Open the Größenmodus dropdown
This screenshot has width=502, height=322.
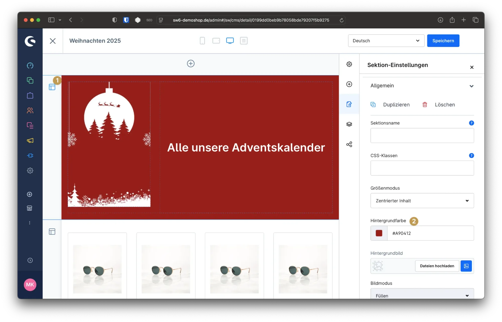pos(422,201)
